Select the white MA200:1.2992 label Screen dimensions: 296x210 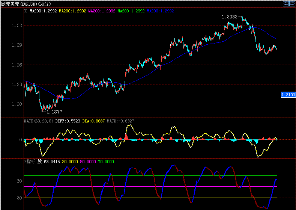[43, 11]
